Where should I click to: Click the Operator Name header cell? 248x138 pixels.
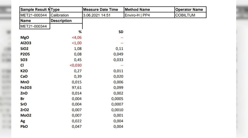pyautogui.click(x=190, y=9)
